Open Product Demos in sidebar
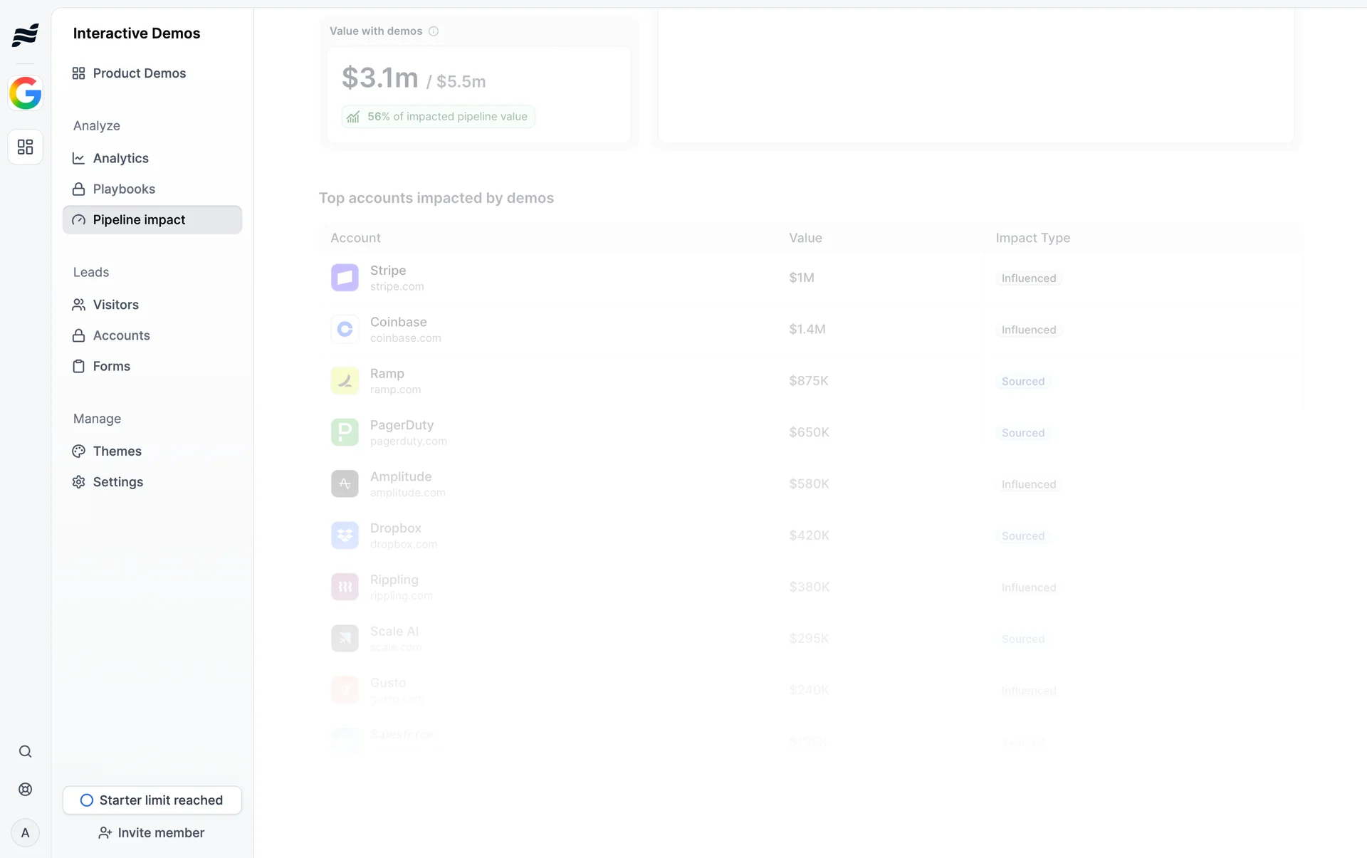This screenshot has width=1367, height=858. pos(139,73)
